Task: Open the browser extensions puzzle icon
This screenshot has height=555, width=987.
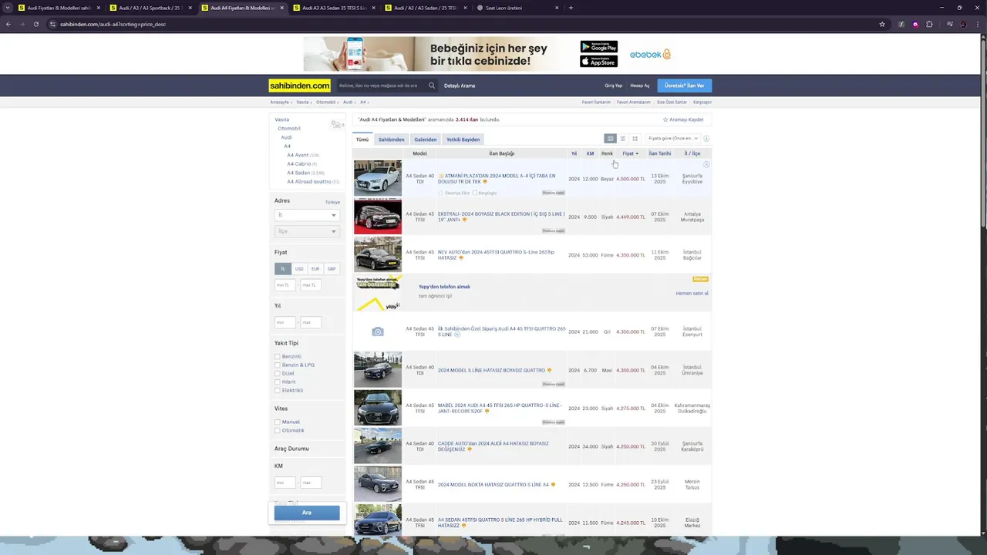Action: point(929,24)
